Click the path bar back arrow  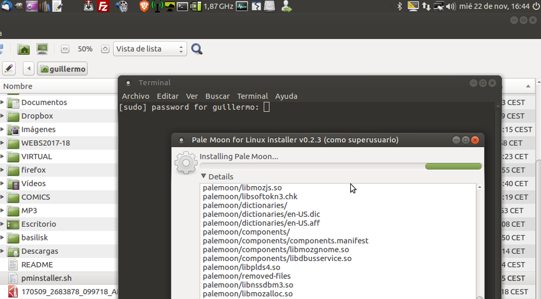pyautogui.click(x=29, y=69)
